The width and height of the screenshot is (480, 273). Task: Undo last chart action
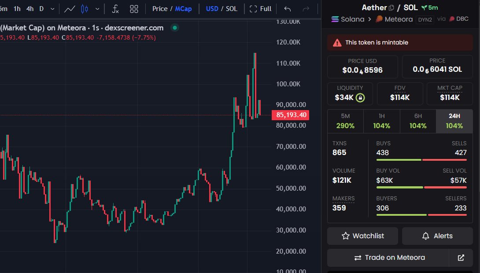coord(288,9)
